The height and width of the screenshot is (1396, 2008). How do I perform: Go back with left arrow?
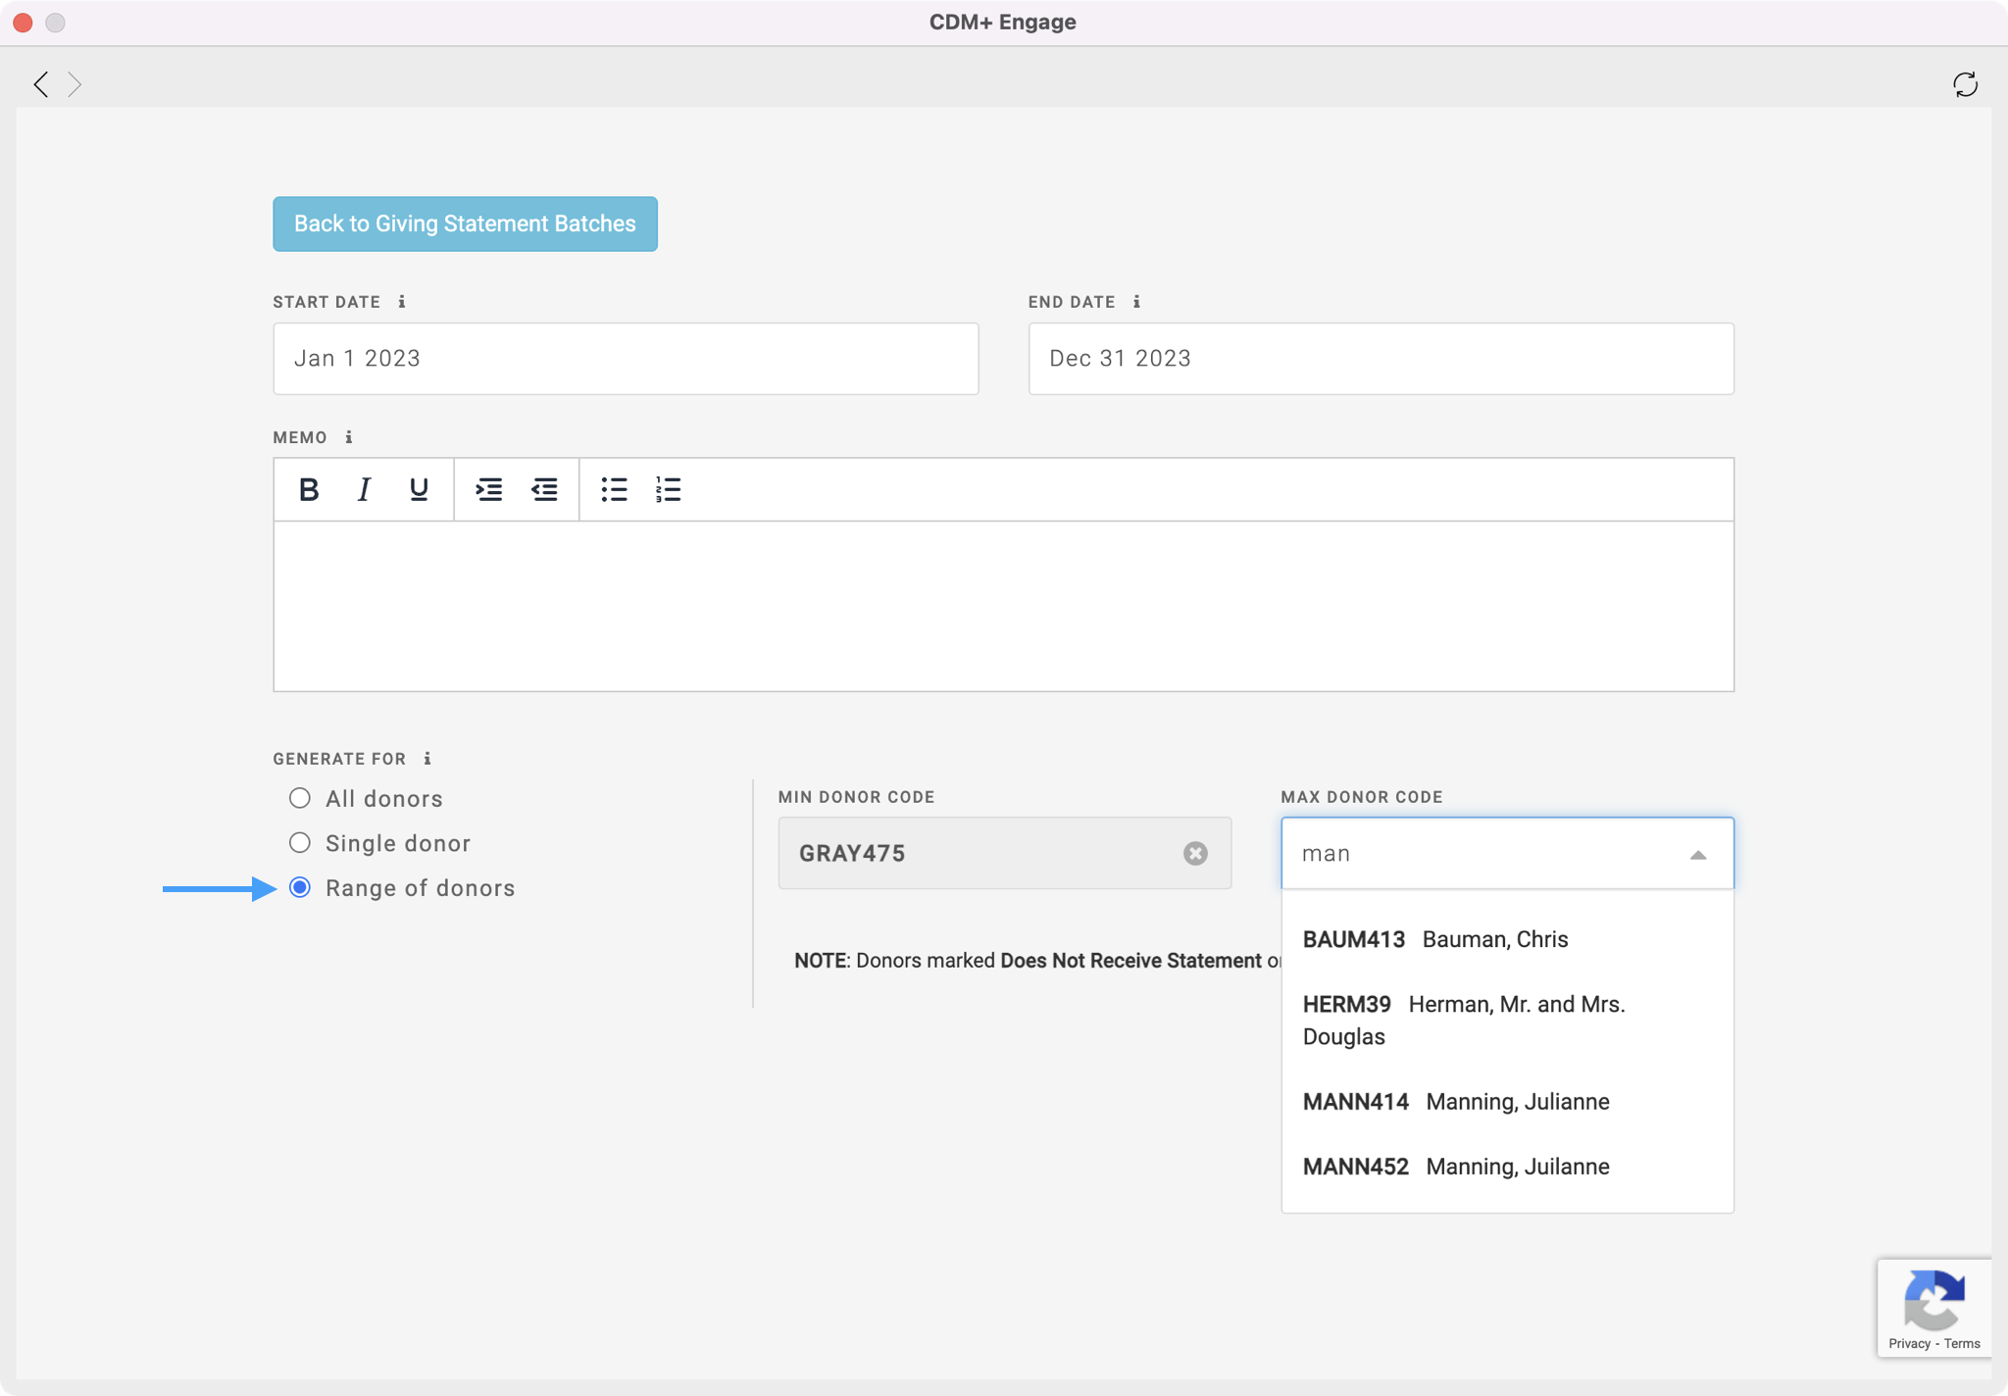tap(41, 84)
